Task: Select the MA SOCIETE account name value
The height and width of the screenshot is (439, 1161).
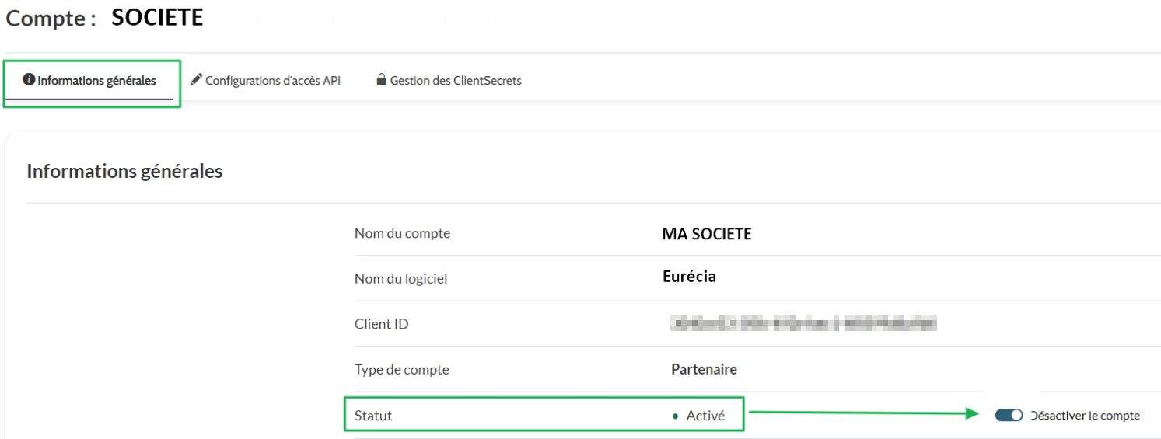Action: 706,234
